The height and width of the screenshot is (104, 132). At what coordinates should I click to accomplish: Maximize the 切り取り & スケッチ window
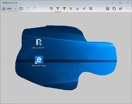point(120,3)
